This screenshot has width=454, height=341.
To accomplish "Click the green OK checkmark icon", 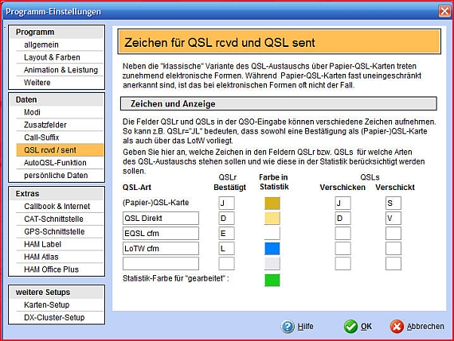I will (x=350, y=327).
